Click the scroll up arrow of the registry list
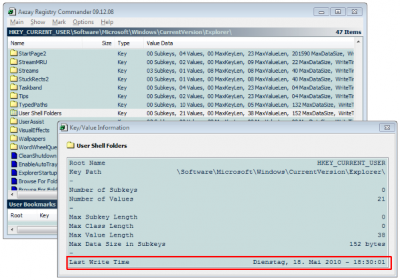This screenshot has width=400, height=280. pos(359,41)
